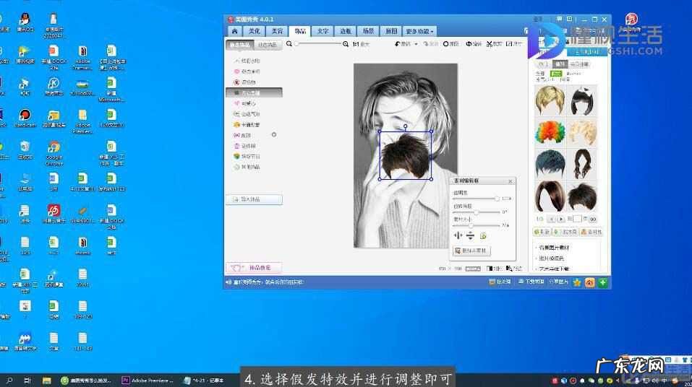Adjust the canvas zoom slider
This screenshot has height=387, width=692.
(x=317, y=43)
